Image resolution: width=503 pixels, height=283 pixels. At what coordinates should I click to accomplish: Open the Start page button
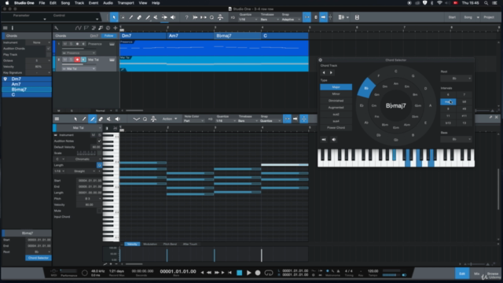(452, 17)
